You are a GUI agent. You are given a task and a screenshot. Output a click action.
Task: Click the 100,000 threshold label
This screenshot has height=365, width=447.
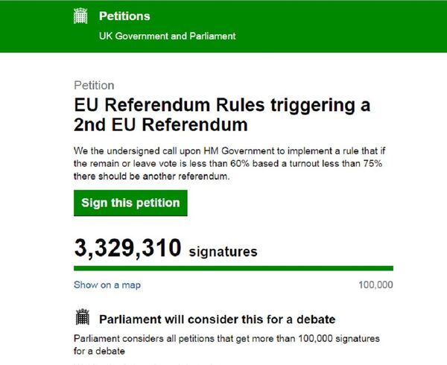375,285
